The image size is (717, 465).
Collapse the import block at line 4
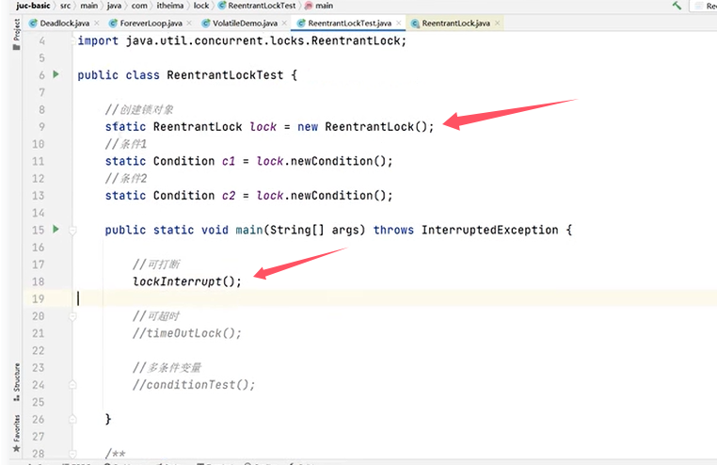[73, 40]
